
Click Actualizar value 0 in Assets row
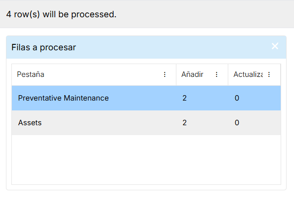pyautogui.click(x=237, y=123)
